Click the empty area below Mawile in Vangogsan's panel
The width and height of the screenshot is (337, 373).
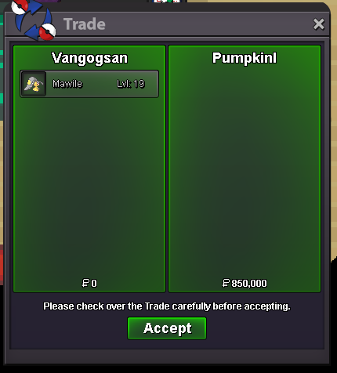[89, 186]
